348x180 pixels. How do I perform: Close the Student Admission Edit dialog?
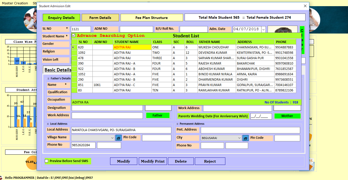click(x=305, y=6)
